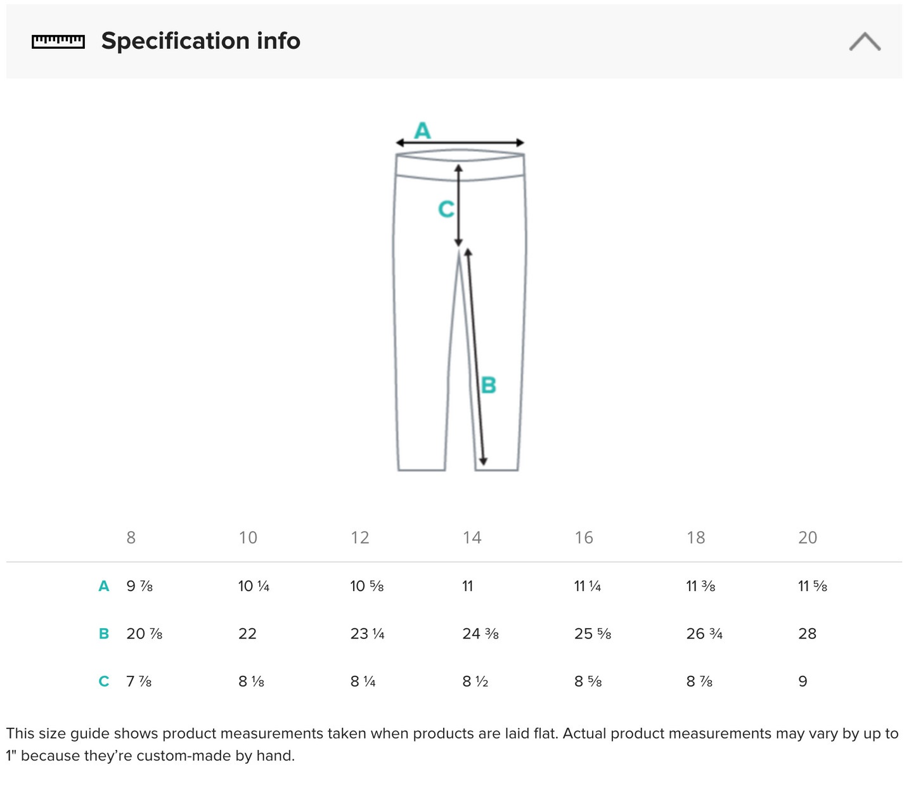
Task: Click the 8 ½ value in row C
Action: 475,681
